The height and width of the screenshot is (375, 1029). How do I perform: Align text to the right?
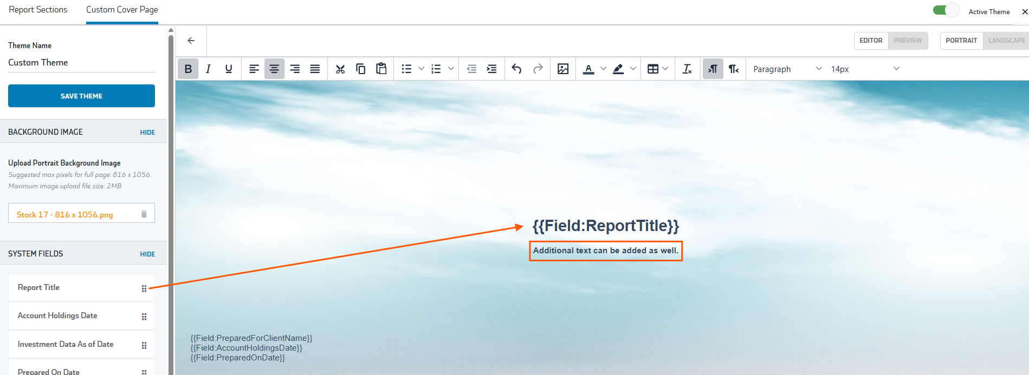pyautogui.click(x=295, y=69)
